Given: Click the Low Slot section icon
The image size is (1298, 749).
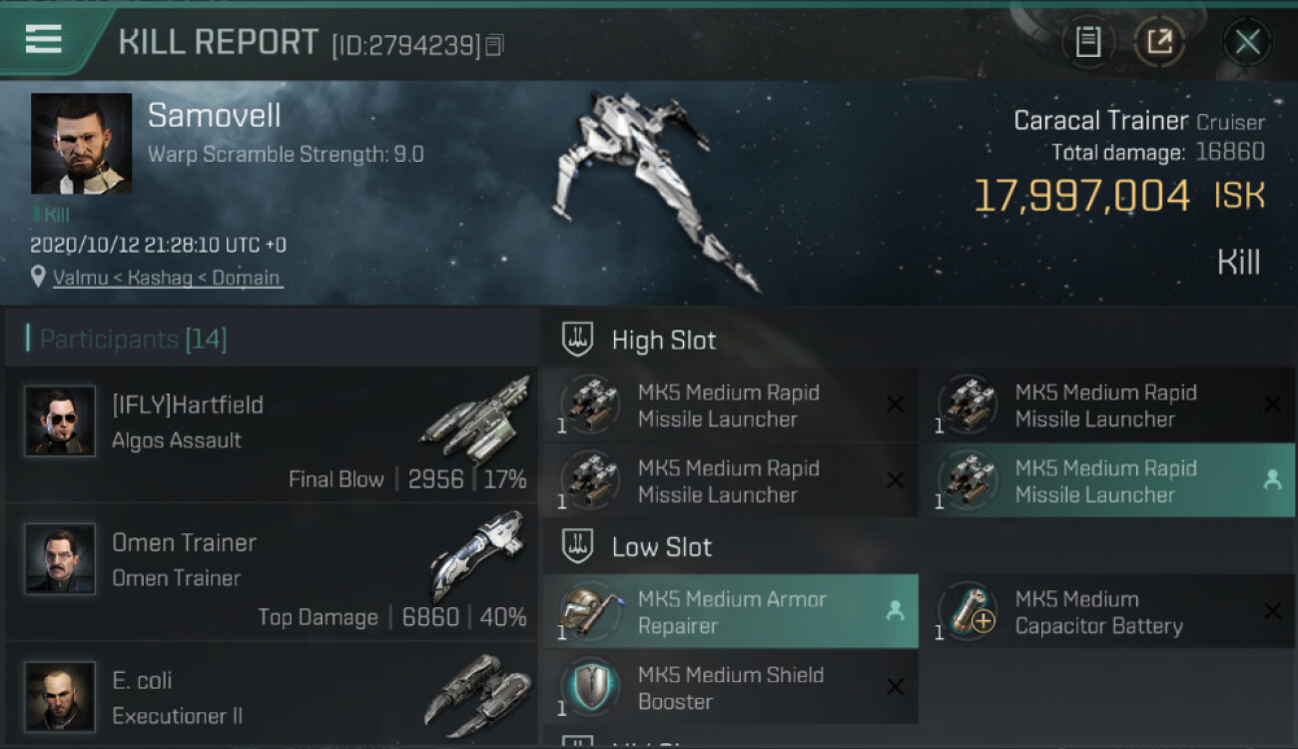Looking at the screenshot, I should coord(577,546).
